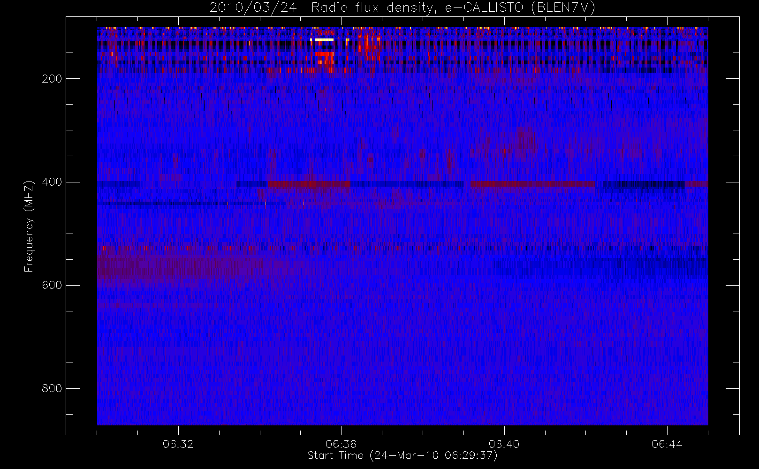
Task: Click the bright white burst near the top
Action: (324, 40)
